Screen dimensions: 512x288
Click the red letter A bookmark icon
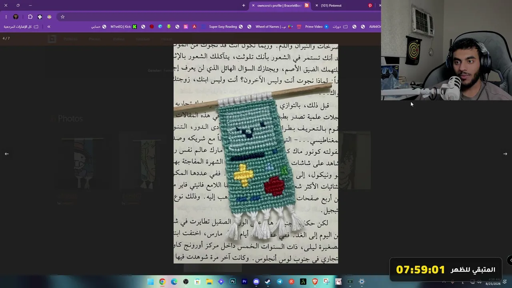194,27
